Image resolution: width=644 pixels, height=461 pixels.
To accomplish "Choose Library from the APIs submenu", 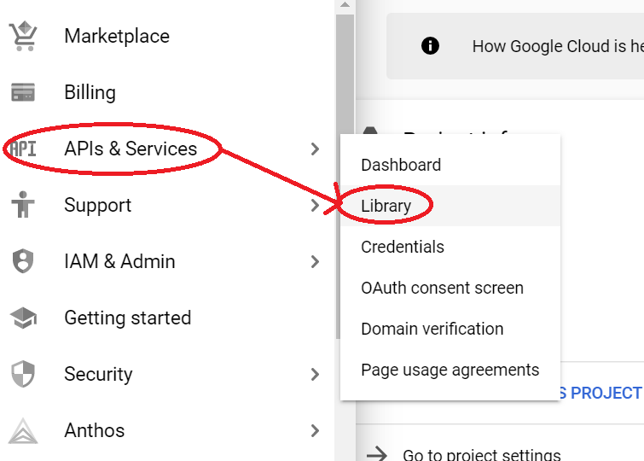I will pyautogui.click(x=450, y=206).
